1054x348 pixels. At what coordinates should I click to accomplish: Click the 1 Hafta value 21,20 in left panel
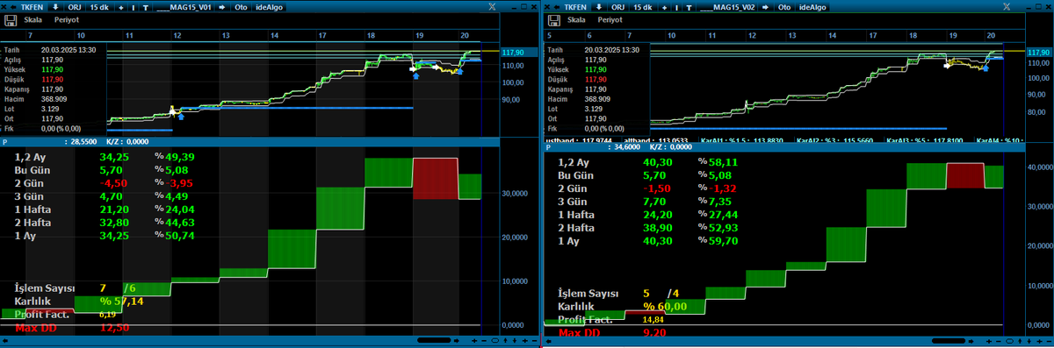[x=115, y=210]
